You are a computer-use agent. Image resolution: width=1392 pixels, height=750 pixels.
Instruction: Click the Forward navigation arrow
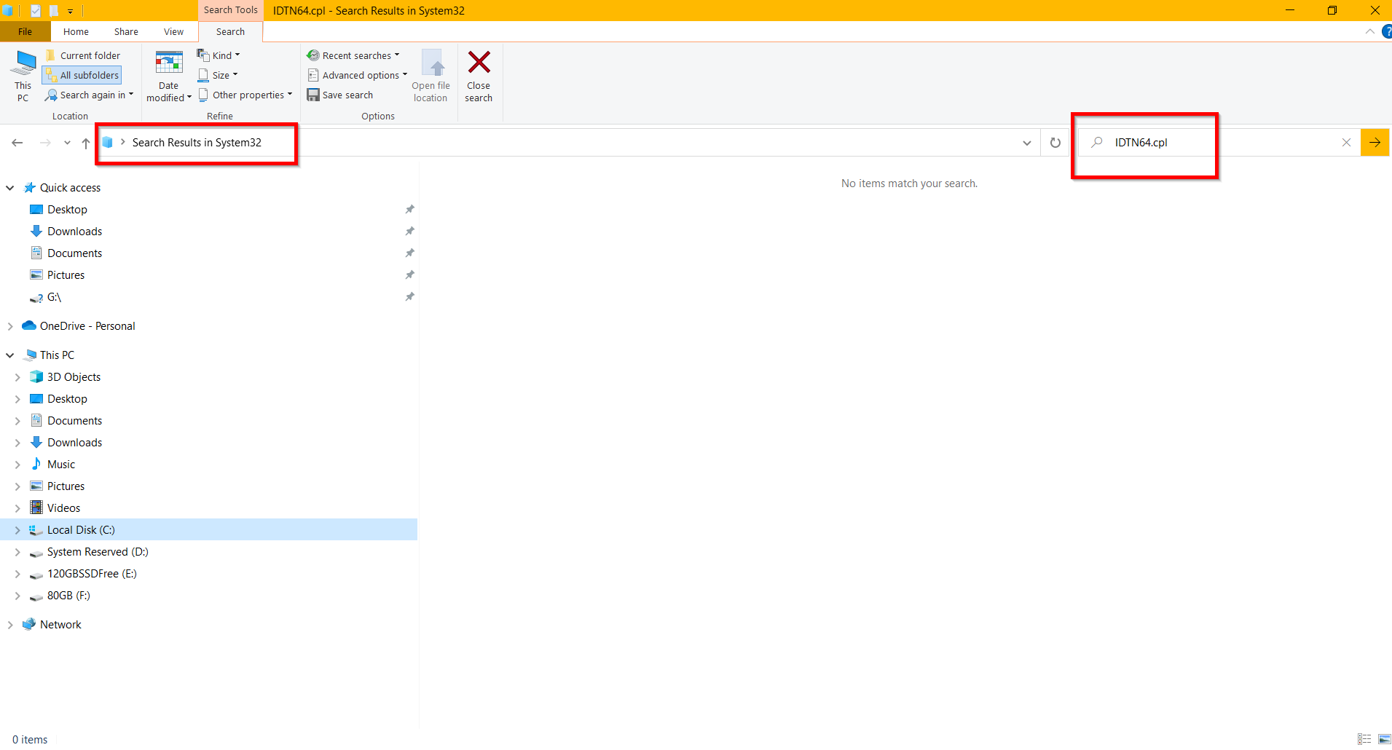click(x=45, y=143)
